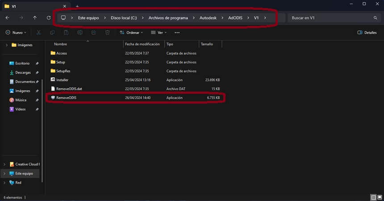Open Escritorio in quick access
This screenshot has width=384, height=201.
pyautogui.click(x=19, y=63)
